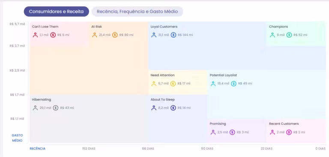Click the RECÊNCIA axis label

(x=38, y=148)
